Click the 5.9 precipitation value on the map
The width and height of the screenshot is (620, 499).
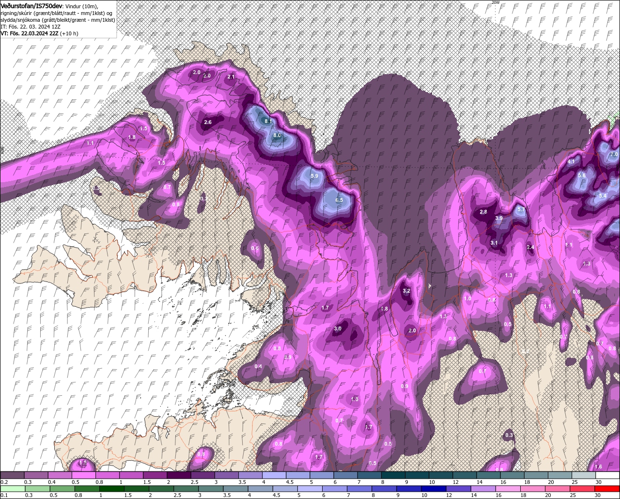(314, 176)
